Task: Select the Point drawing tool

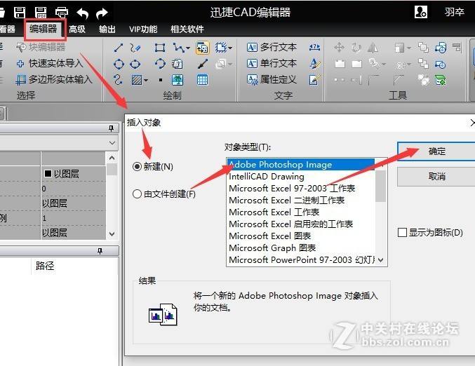Action: (x=161, y=80)
